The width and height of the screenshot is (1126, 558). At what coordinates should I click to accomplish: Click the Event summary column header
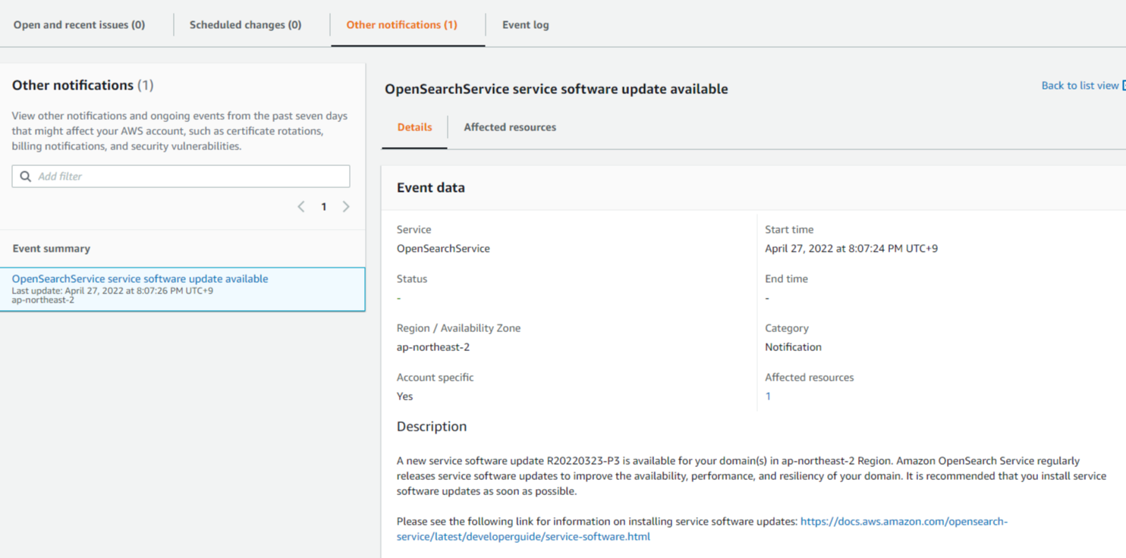coord(52,249)
